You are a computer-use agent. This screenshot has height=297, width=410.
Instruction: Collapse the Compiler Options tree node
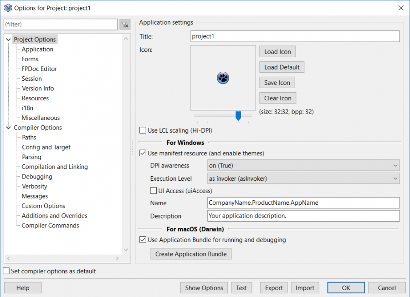pos(8,128)
